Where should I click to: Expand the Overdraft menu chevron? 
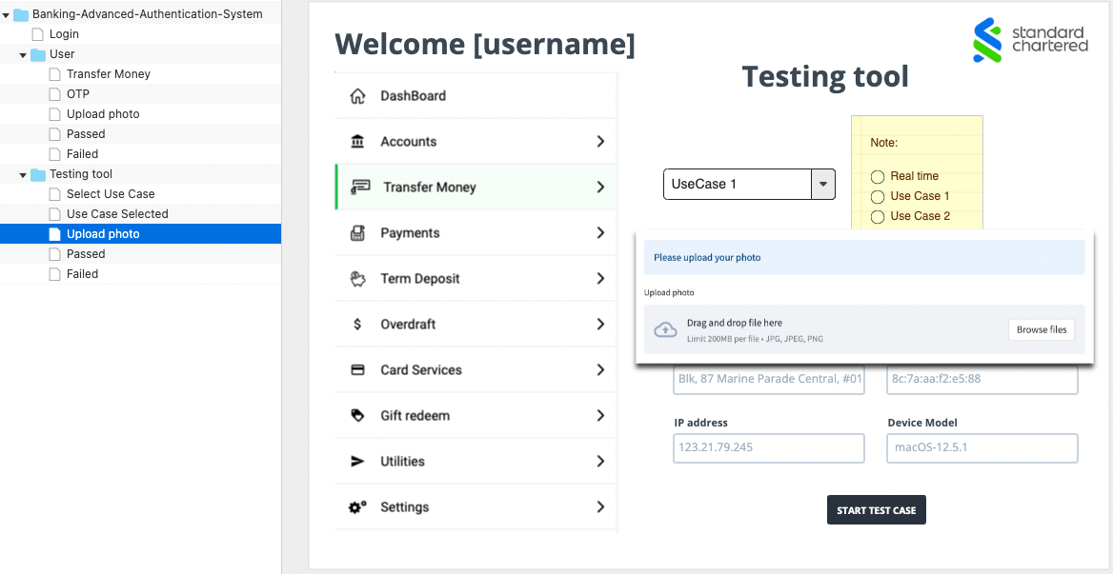coord(600,325)
